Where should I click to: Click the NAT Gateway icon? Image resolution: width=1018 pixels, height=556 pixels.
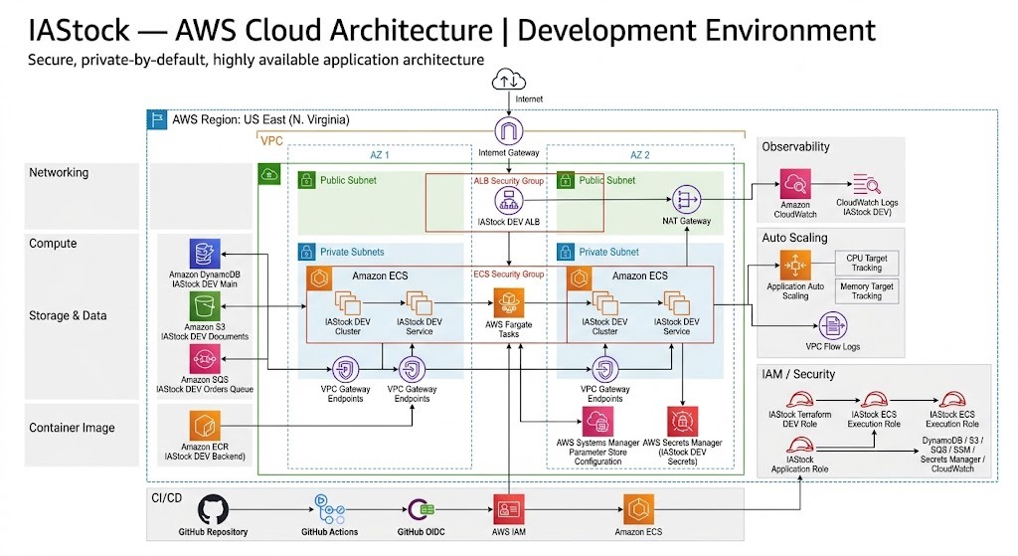tap(686, 199)
